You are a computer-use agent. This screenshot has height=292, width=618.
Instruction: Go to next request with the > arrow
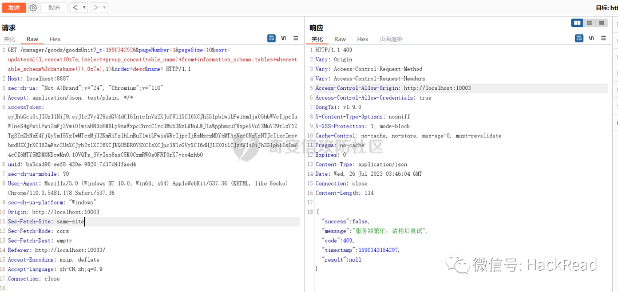pos(96,7)
